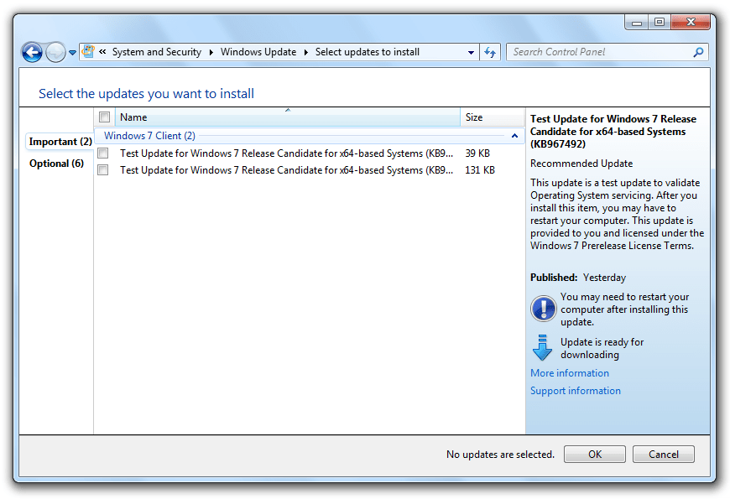Sort the list by the Name column

[x=287, y=117]
